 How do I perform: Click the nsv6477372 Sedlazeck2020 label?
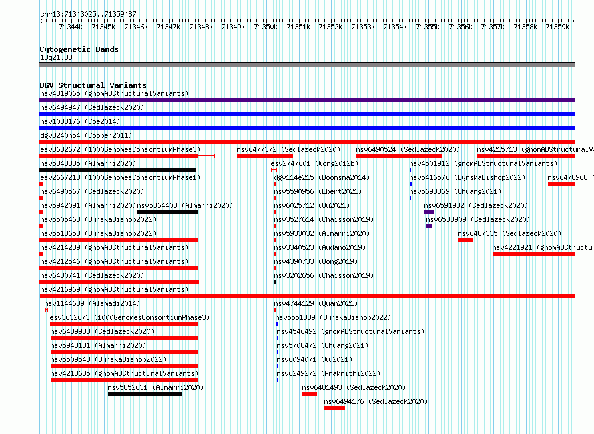coord(288,149)
